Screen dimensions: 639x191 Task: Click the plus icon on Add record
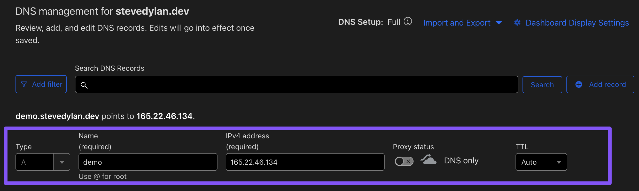[x=579, y=84]
